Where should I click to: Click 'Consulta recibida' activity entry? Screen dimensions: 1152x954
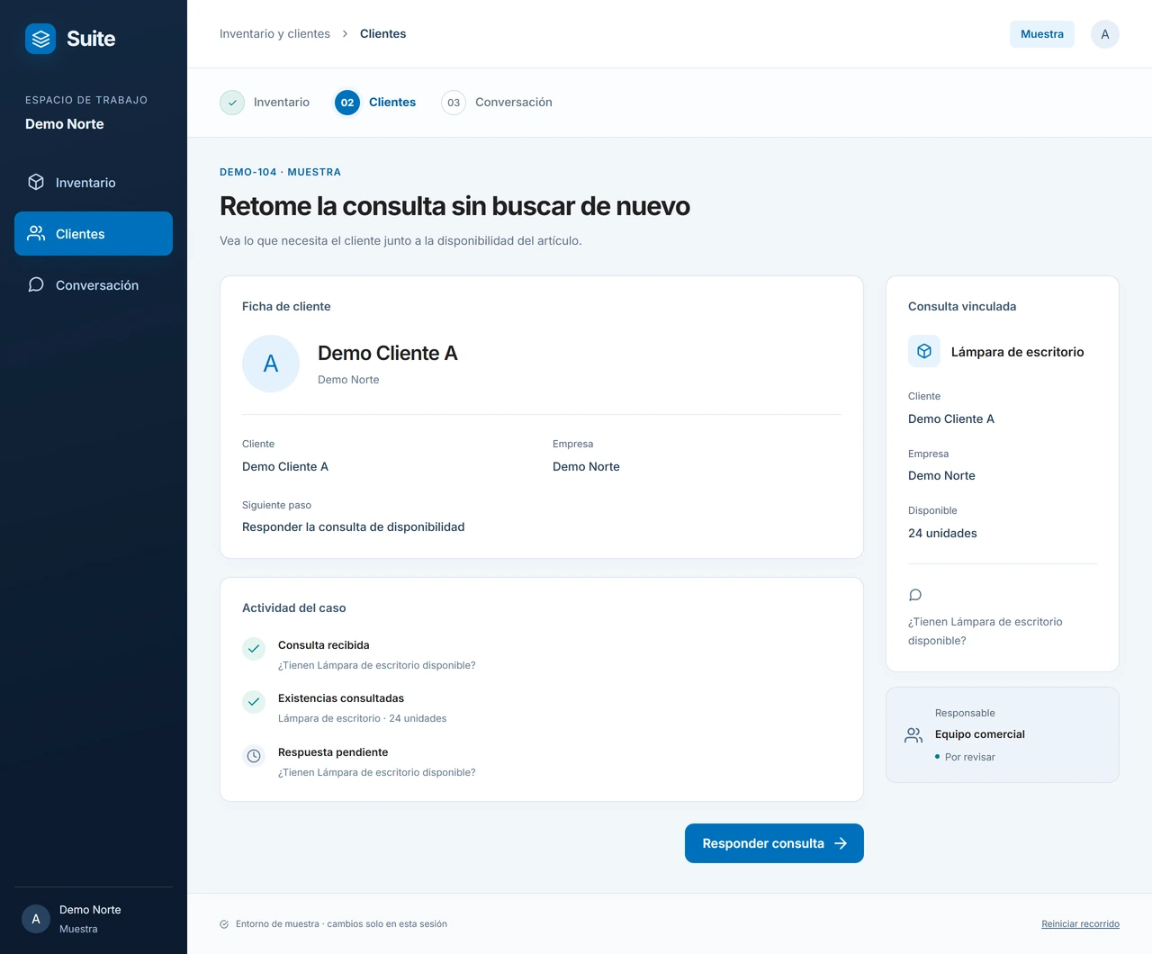pyautogui.click(x=323, y=645)
